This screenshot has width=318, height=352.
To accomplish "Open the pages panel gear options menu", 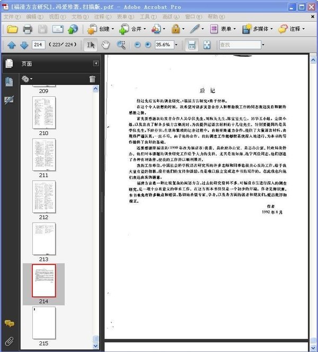I will pos(27,79).
